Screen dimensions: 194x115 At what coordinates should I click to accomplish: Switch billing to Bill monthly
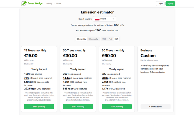[x=81, y=39]
